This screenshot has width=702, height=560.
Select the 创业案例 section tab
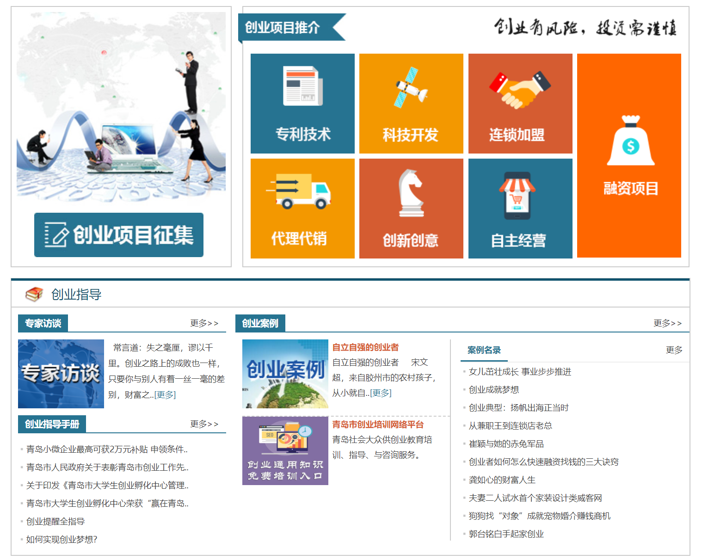(x=260, y=323)
